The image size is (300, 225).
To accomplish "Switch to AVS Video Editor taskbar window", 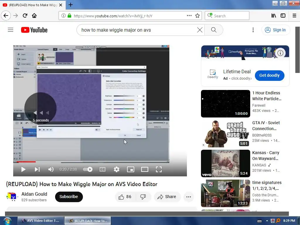I will point(41,221).
